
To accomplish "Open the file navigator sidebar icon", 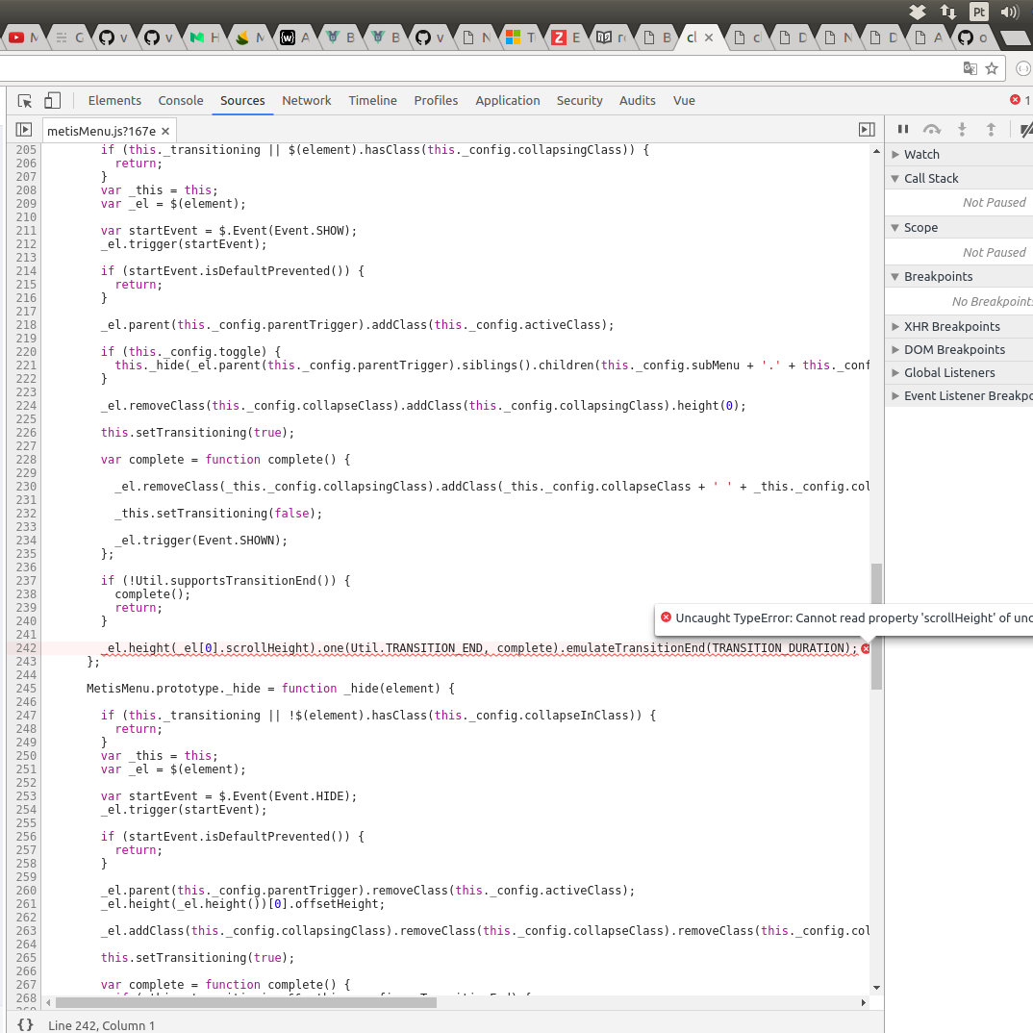I will (x=23, y=130).
